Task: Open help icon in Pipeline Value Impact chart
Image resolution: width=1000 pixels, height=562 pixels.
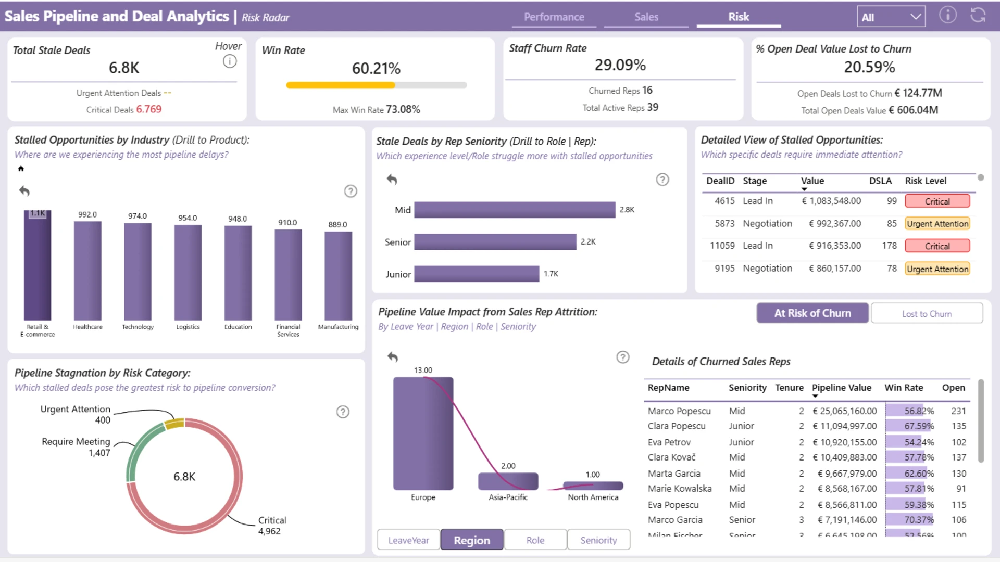Action: (623, 357)
